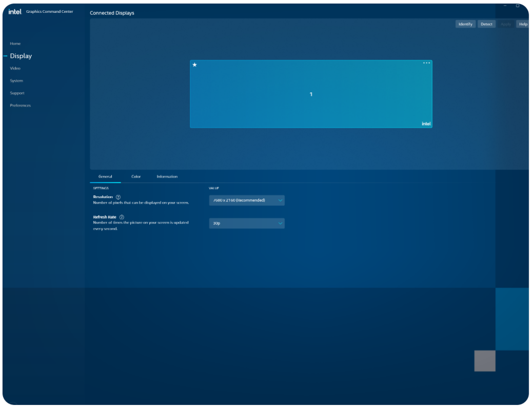Go to the Home section
Screen dimensions: 532x409
pyautogui.click(x=15, y=44)
